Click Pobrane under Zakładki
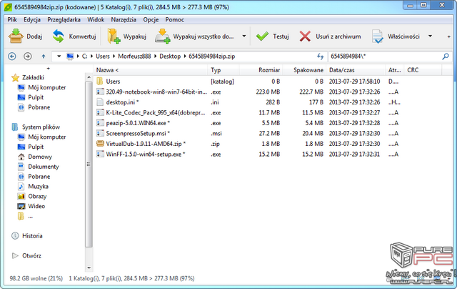 tap(39, 107)
